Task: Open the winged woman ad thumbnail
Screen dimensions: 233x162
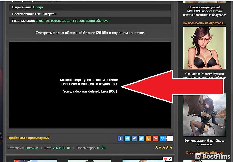Action: 204,115
